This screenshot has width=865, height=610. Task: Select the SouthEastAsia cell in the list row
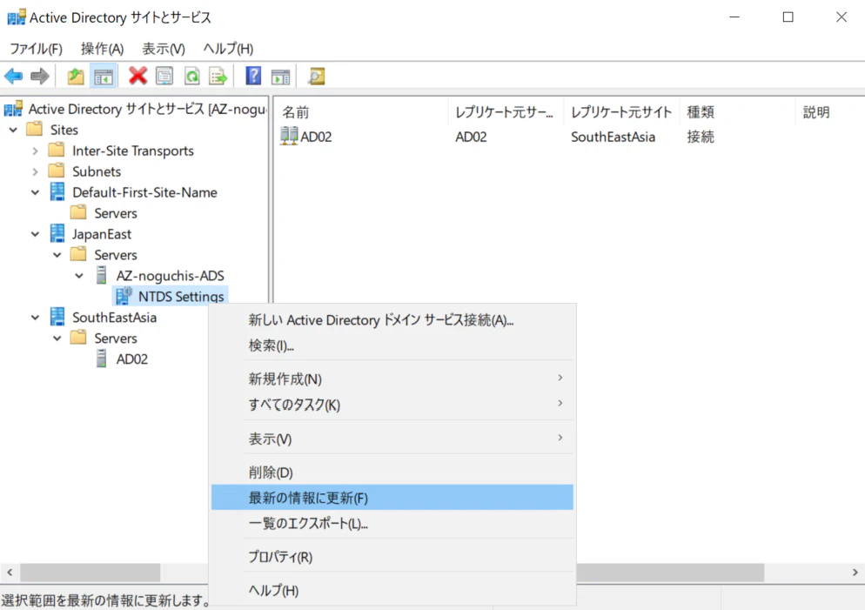point(613,137)
